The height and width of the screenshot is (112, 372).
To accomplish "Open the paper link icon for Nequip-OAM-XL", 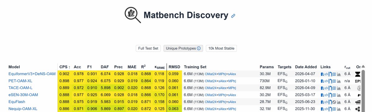I will [x=322, y=109].
